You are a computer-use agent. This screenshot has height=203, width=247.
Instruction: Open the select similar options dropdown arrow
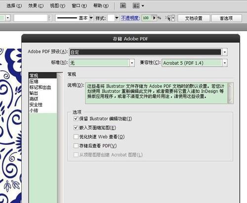pos(173,18)
